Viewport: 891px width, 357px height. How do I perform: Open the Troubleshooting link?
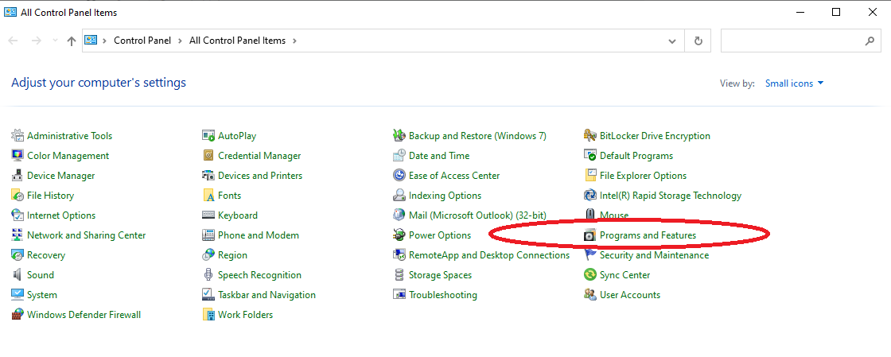(442, 294)
